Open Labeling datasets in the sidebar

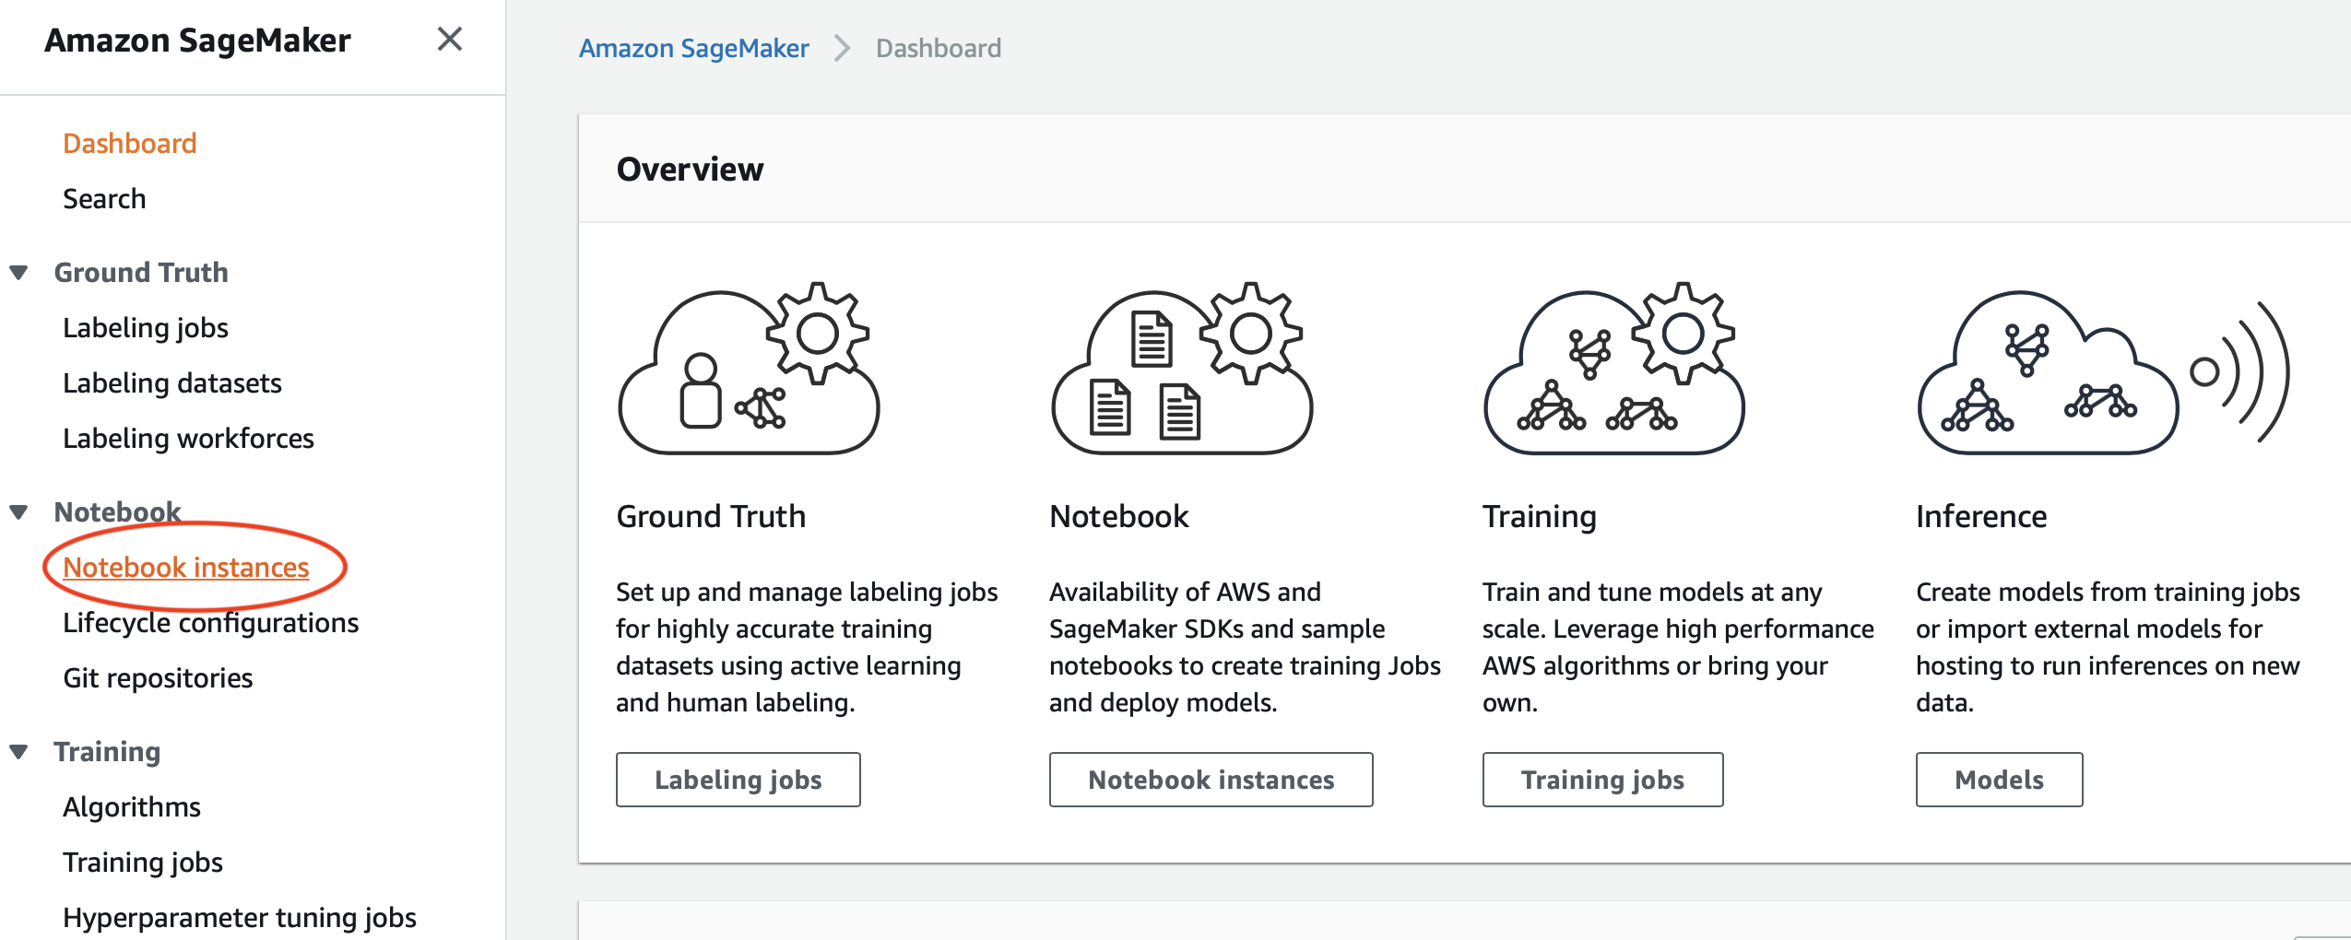coord(172,383)
